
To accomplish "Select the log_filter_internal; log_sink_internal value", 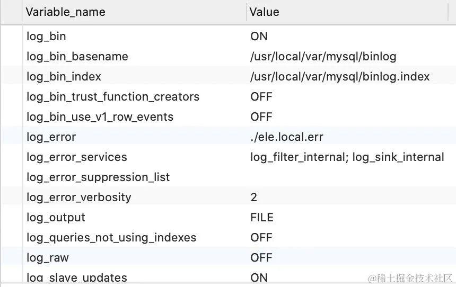I will 347,157.
